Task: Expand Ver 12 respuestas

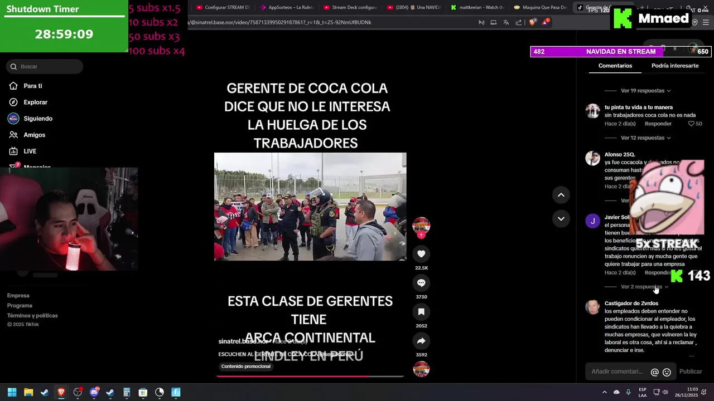Action: click(645, 138)
